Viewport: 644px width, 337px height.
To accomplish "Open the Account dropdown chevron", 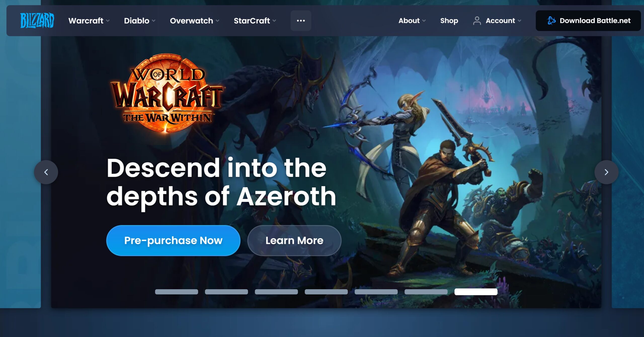I will tap(519, 21).
